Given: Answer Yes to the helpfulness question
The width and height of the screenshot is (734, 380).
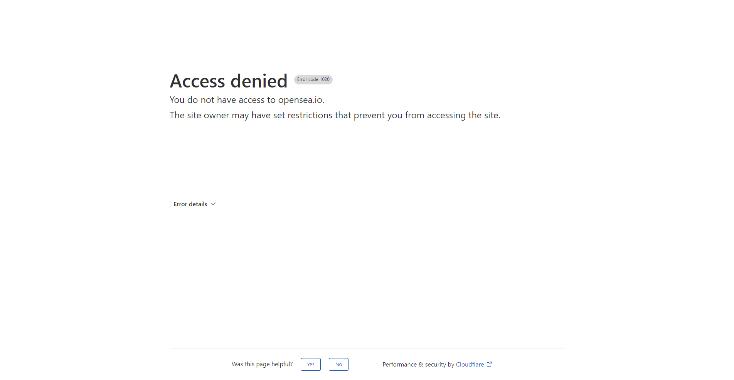Looking at the screenshot, I should tap(310, 364).
